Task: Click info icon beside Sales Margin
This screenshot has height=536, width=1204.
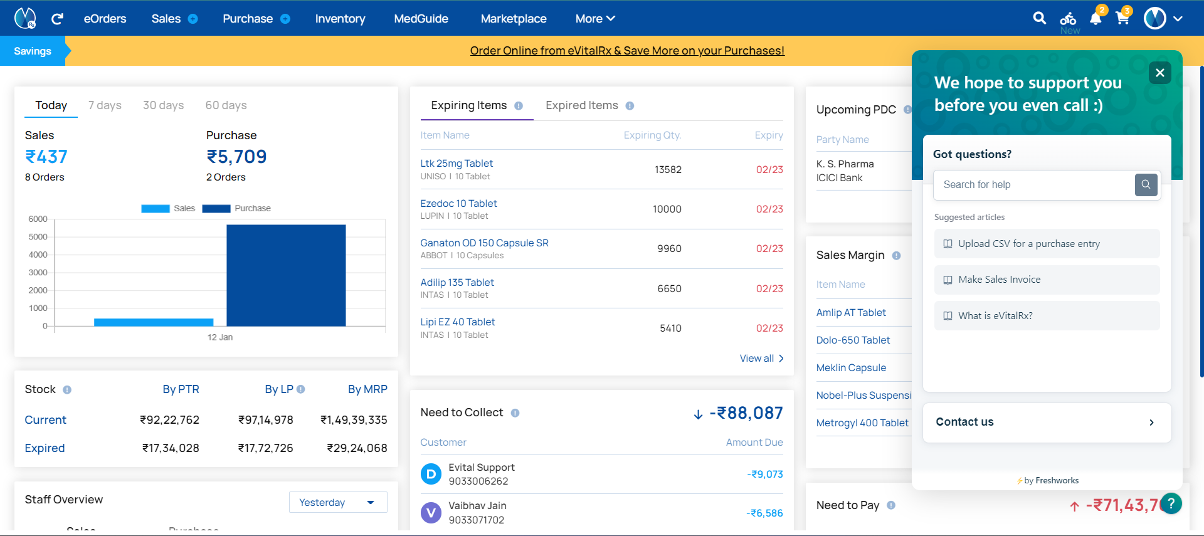Action: [x=896, y=256]
